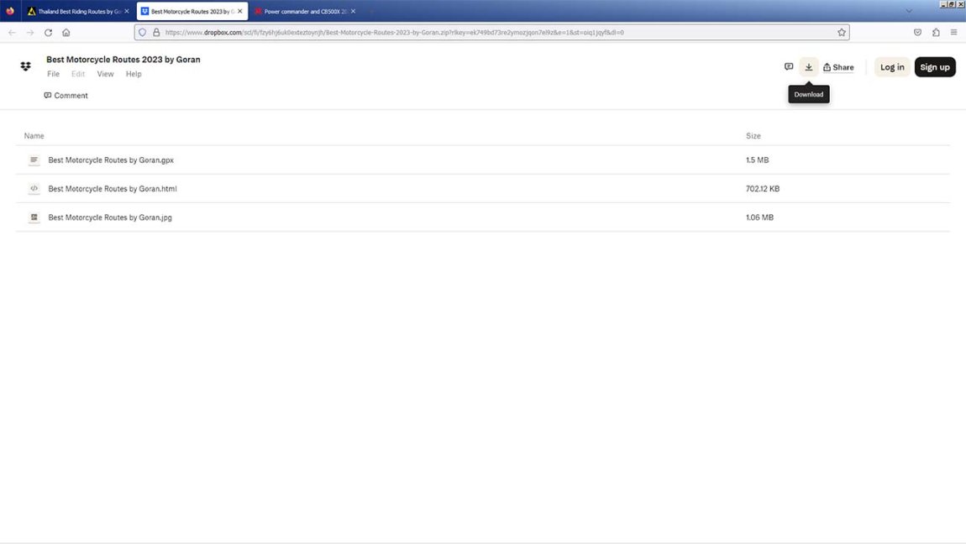The image size is (966, 544).
Task: Click the Dropbox logo
Action: coord(25,66)
